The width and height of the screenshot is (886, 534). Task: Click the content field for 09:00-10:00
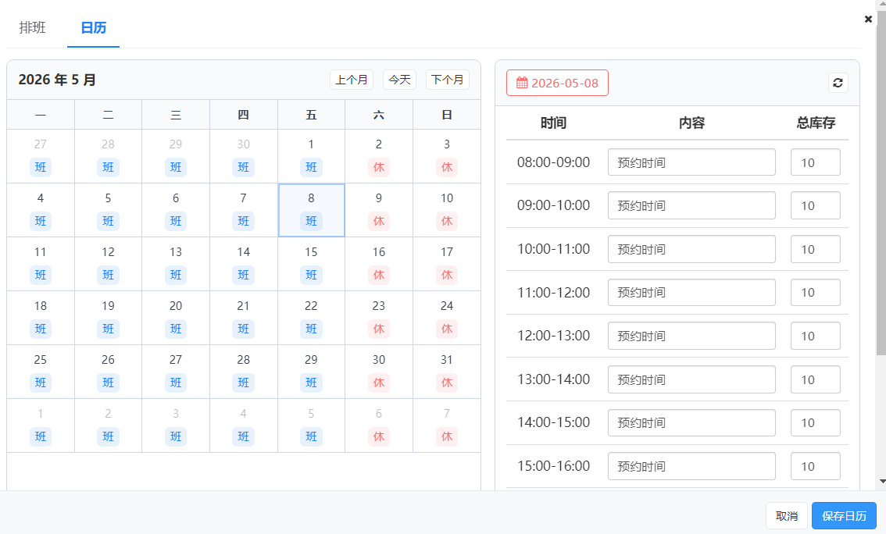tap(691, 205)
